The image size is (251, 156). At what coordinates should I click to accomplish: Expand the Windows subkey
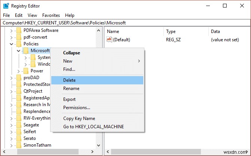25,64
